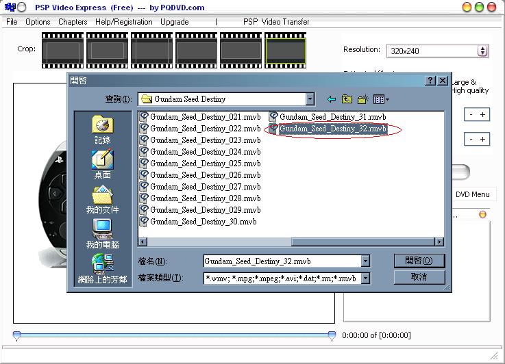
Task: Open 我的文件 in the places bar
Action: [x=102, y=200]
